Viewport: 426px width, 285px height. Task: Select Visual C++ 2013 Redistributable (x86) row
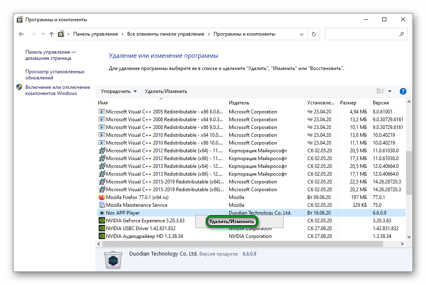point(251,174)
